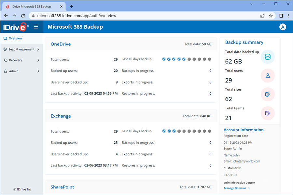This screenshot has height=195, width=293.
Task: Click the site lock icon in address bar
Action: [33, 16]
